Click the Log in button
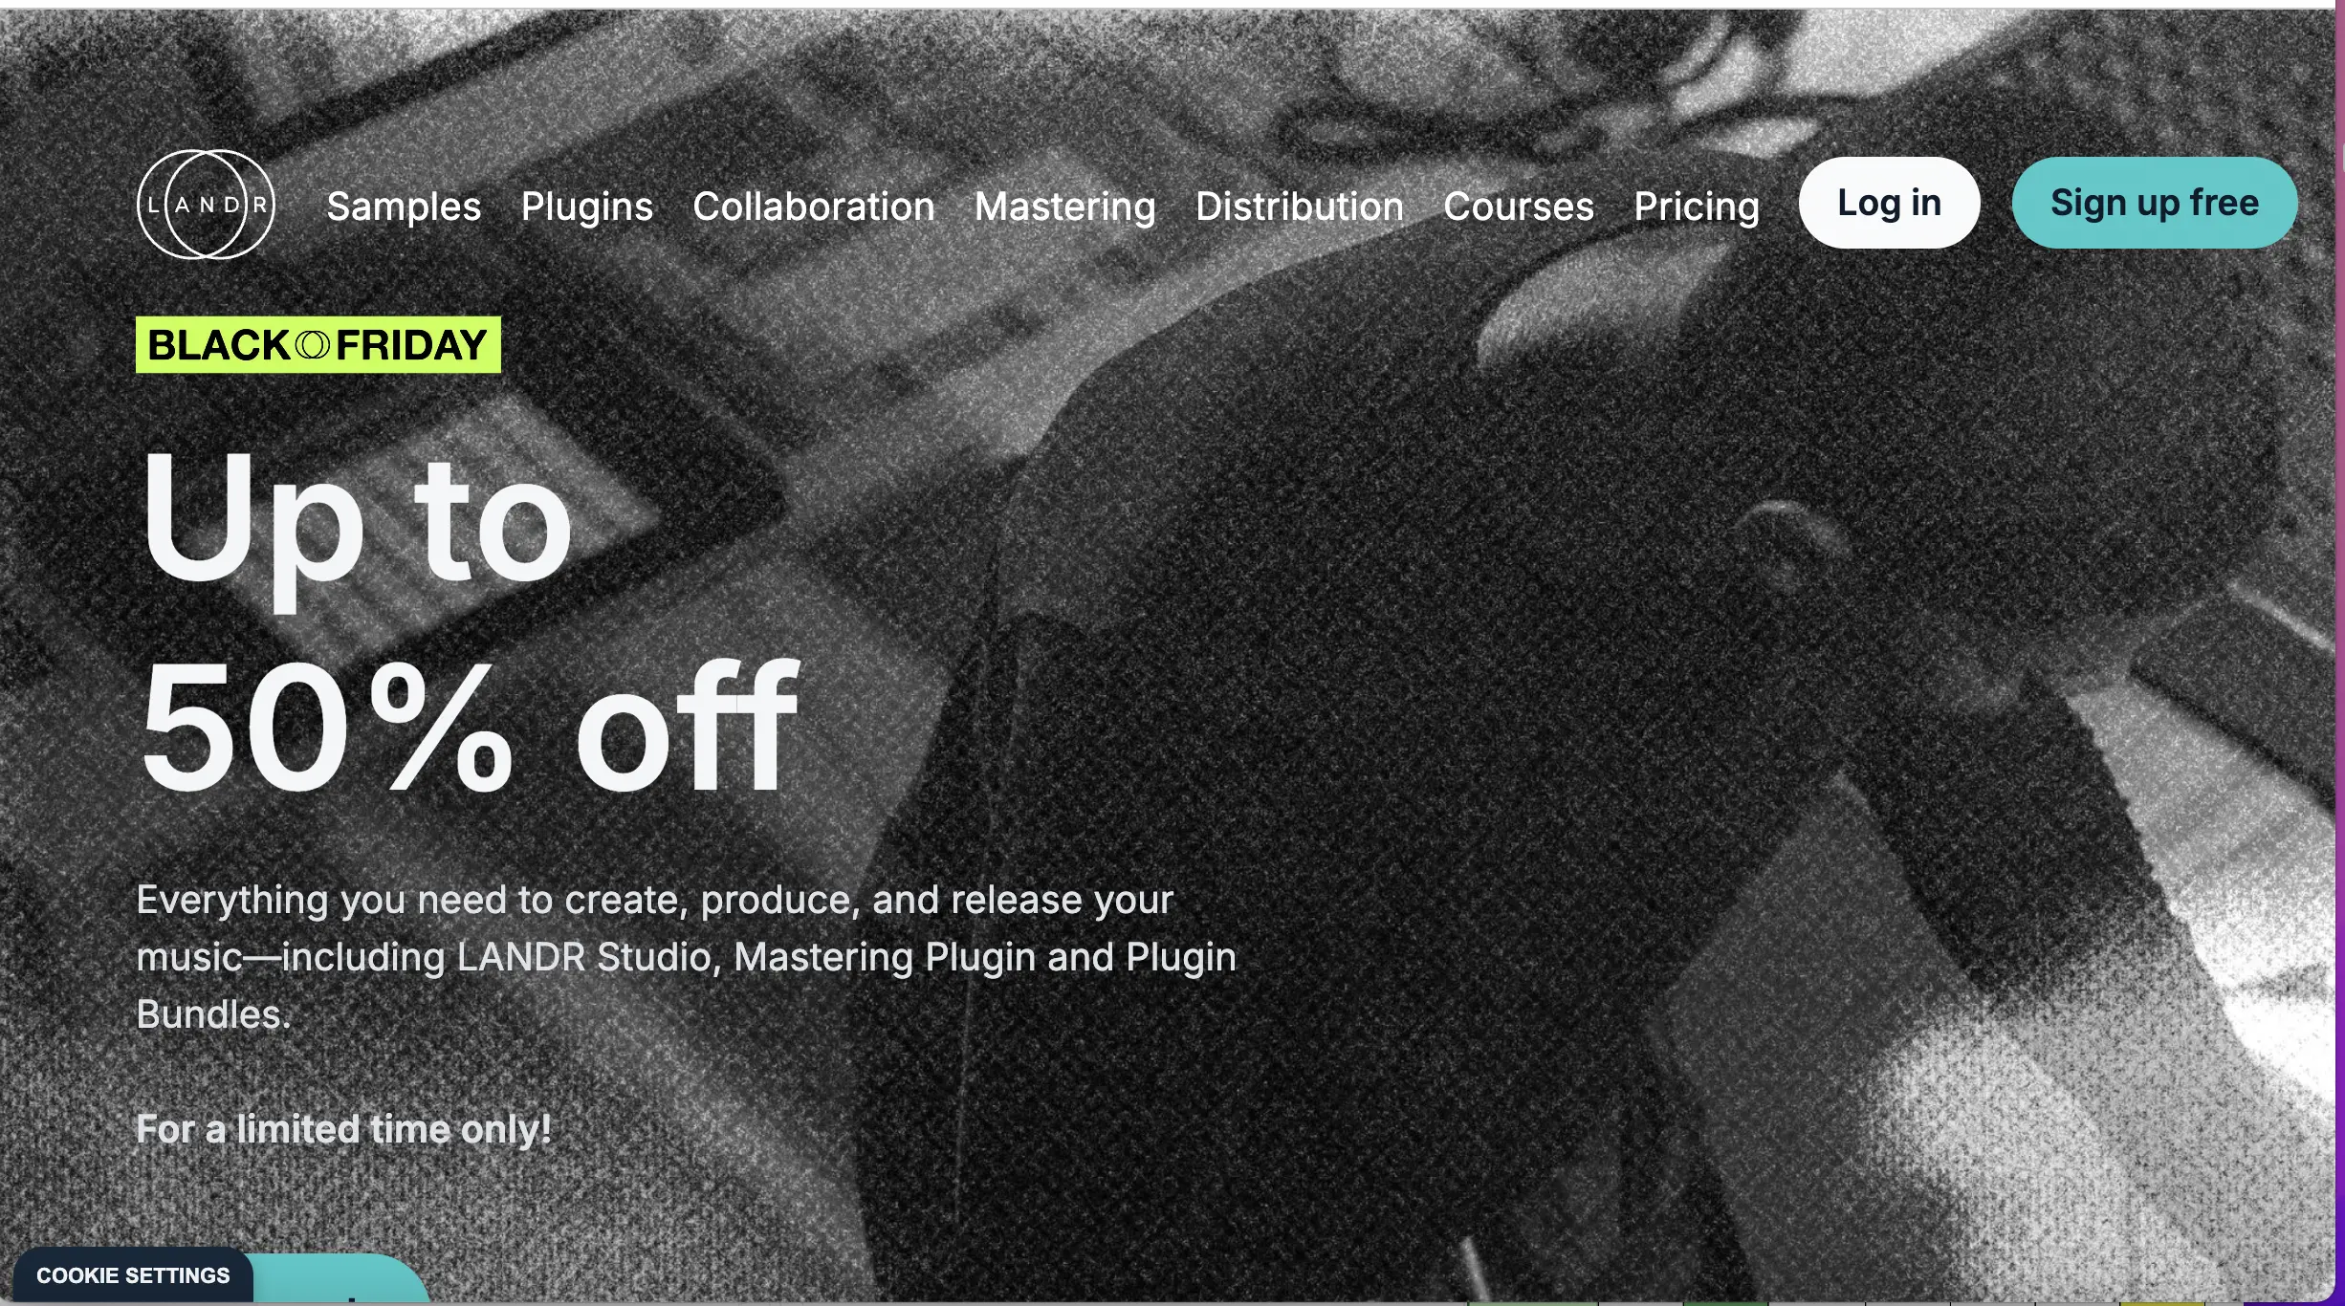 1889,203
